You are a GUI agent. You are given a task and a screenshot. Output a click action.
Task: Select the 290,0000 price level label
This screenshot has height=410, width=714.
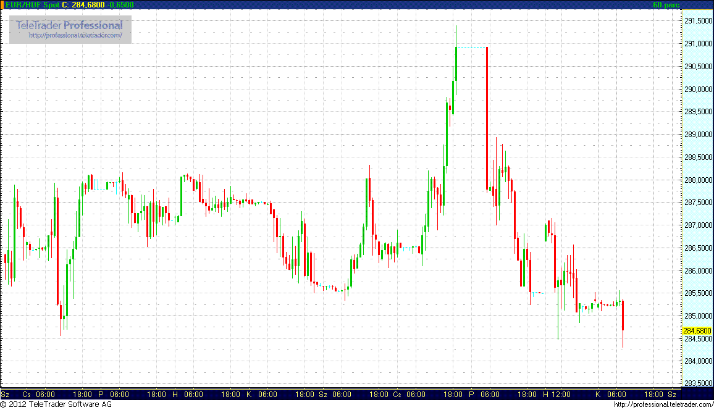(x=699, y=89)
